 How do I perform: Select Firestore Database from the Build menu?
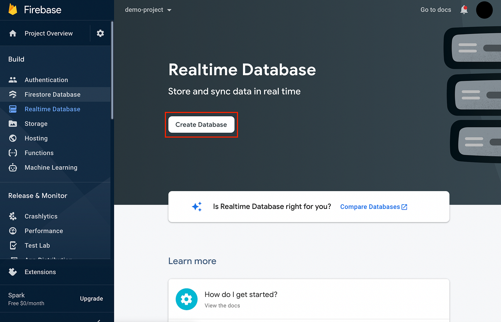tap(52, 94)
